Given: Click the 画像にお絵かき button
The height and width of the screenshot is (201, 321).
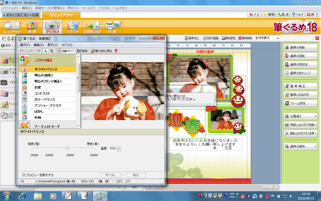Looking at the screenshot, I should click(x=300, y=95).
